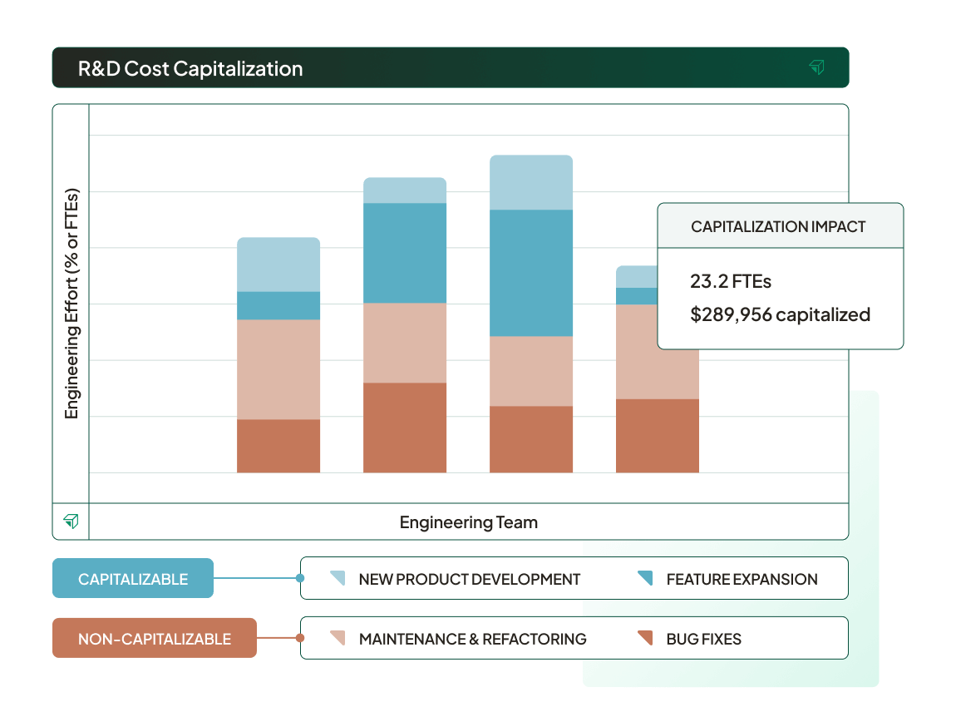Select the Maintenance & Refactoring legend icon
Viewport: 956px width, 707px height.
(338, 637)
